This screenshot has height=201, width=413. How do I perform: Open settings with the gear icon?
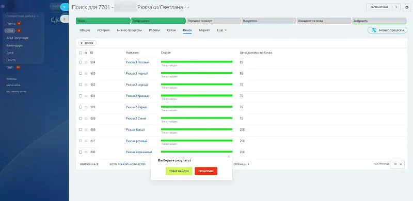(407, 7)
